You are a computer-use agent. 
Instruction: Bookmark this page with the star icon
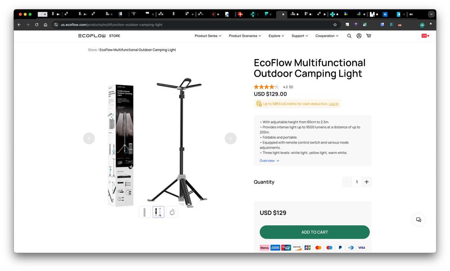335,25
